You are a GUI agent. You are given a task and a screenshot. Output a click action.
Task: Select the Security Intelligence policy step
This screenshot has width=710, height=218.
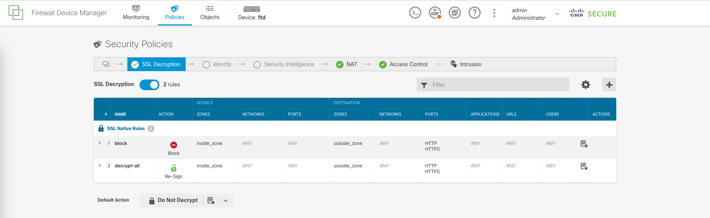point(284,64)
